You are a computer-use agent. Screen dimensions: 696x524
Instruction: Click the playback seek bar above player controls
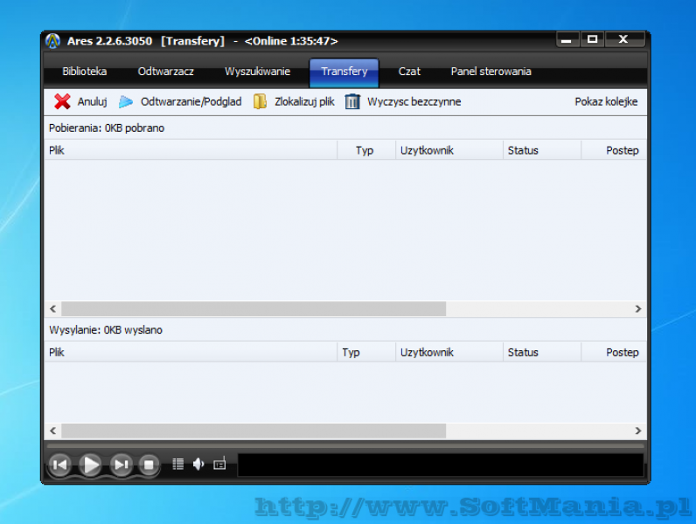345,446
